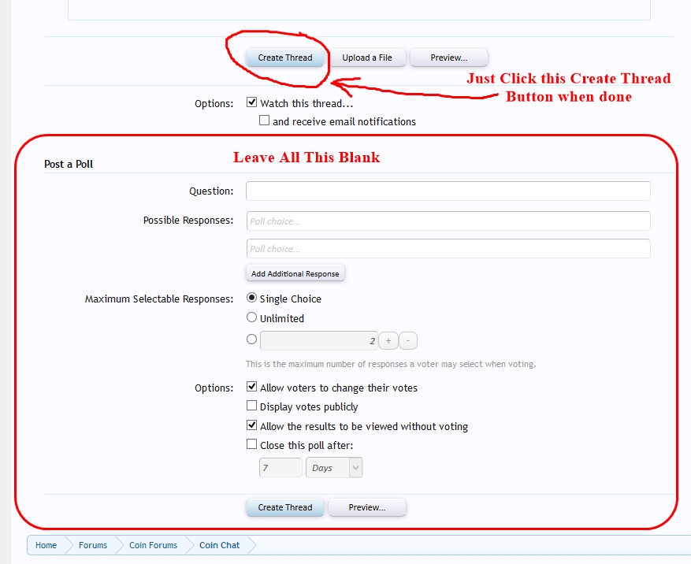Enable Close this poll after checkbox
Screen dimensions: 691x564
click(x=251, y=444)
